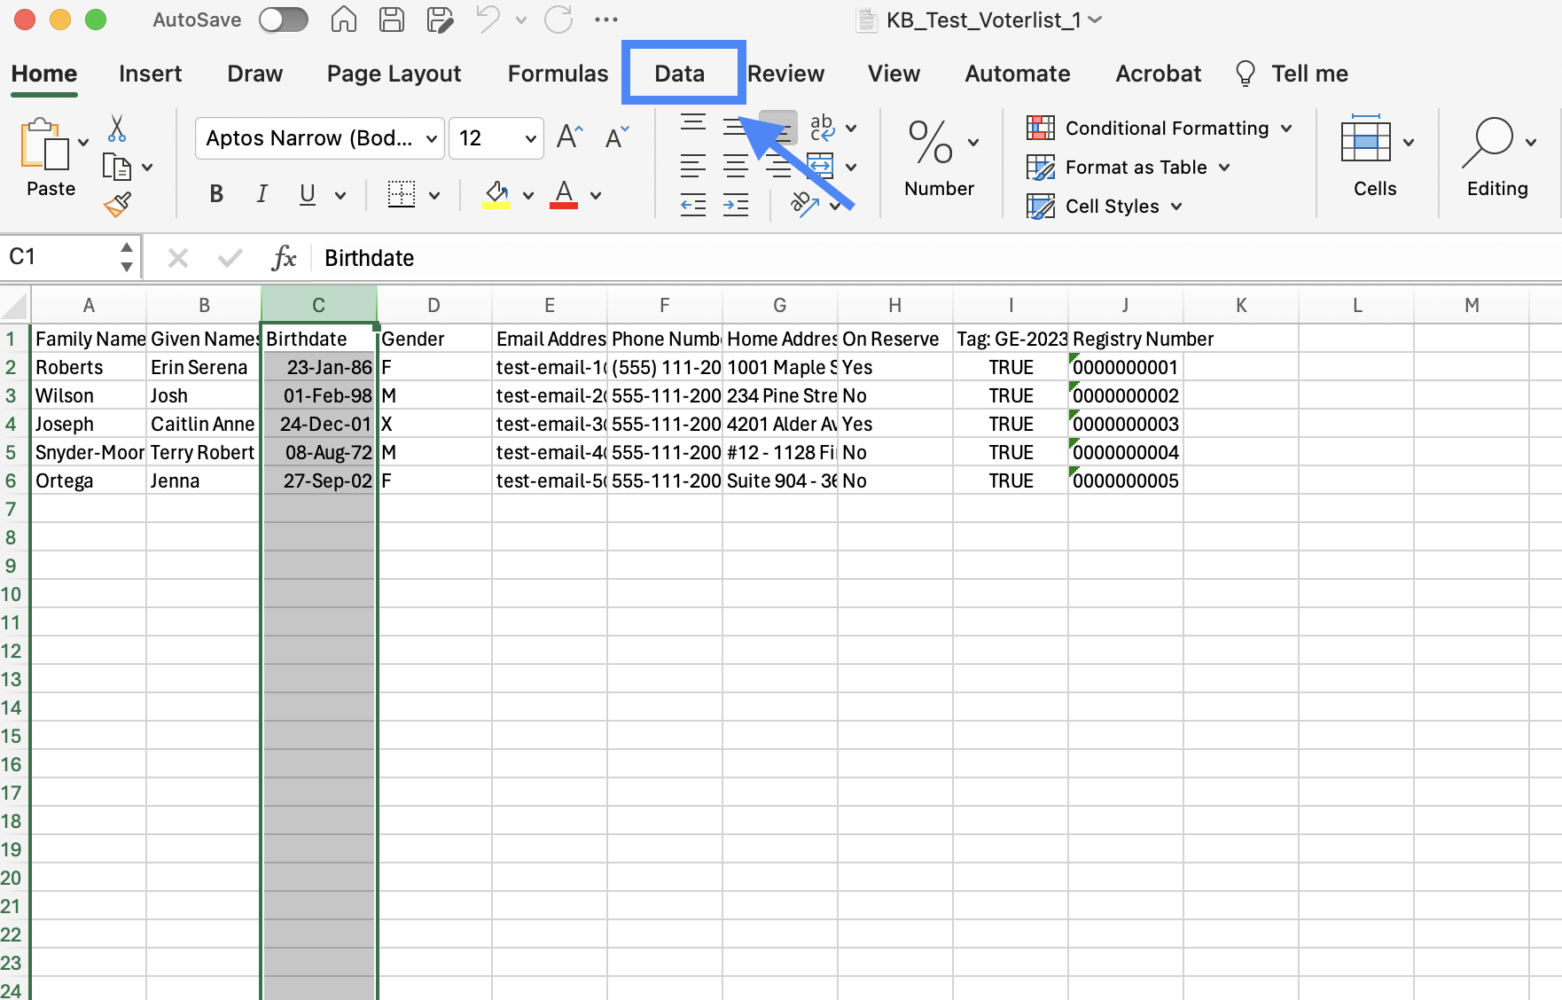Click the Borders icon
Viewport: 1562px width, 1000px height.
click(x=402, y=194)
